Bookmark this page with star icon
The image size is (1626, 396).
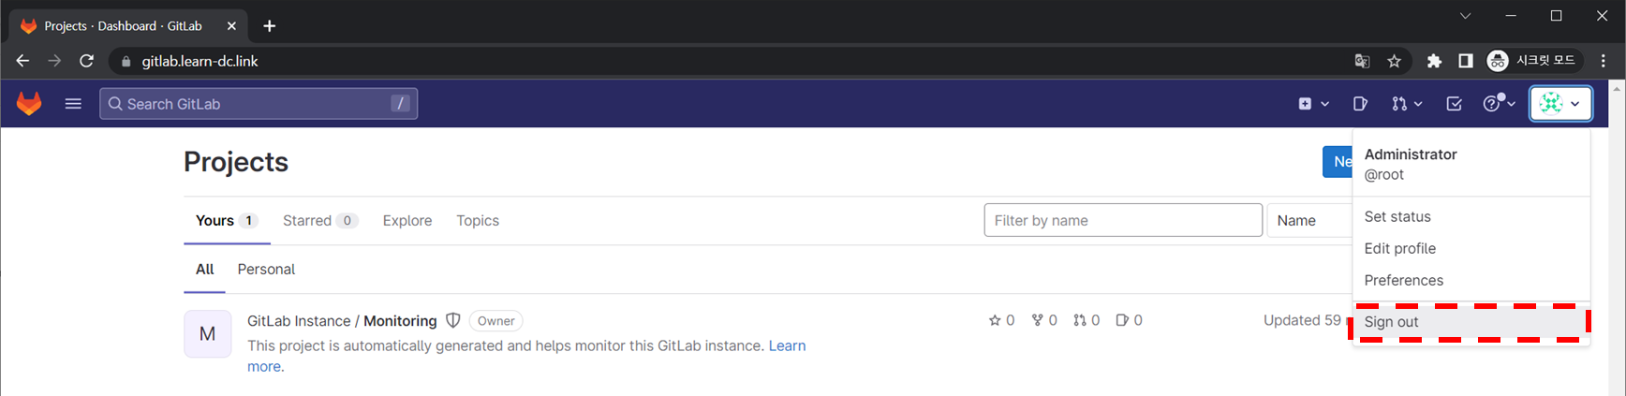coord(1395,61)
